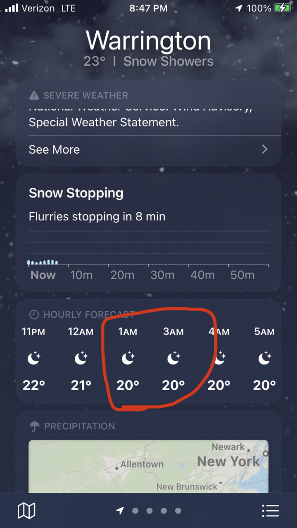Screen dimensions: 297x528
Task: Tap the 30m mark on the snow timeline
Action: click(162, 275)
